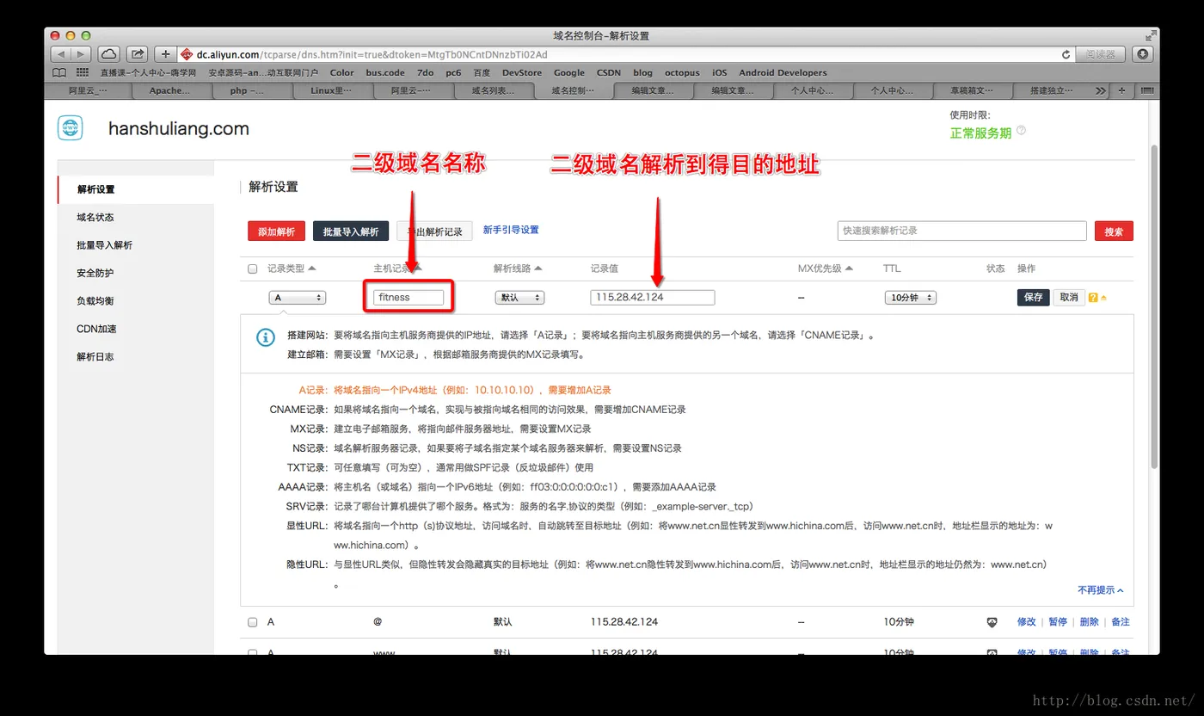This screenshot has width=1204, height=716.
Task: Cancel the record edit with 取消
Action: click(x=1068, y=298)
